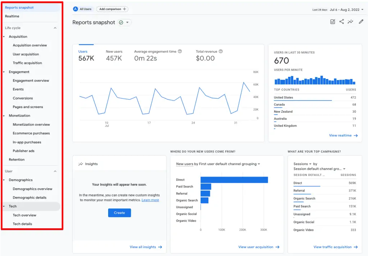Select the Users metric tab
368x256 pixels.
pyautogui.click(x=86, y=55)
